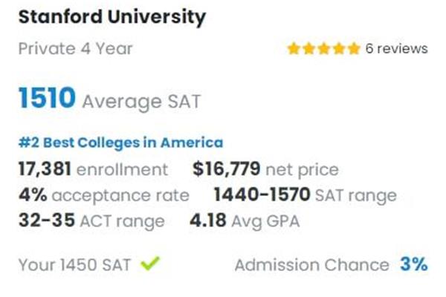Click the fourth gold rating star

point(339,48)
